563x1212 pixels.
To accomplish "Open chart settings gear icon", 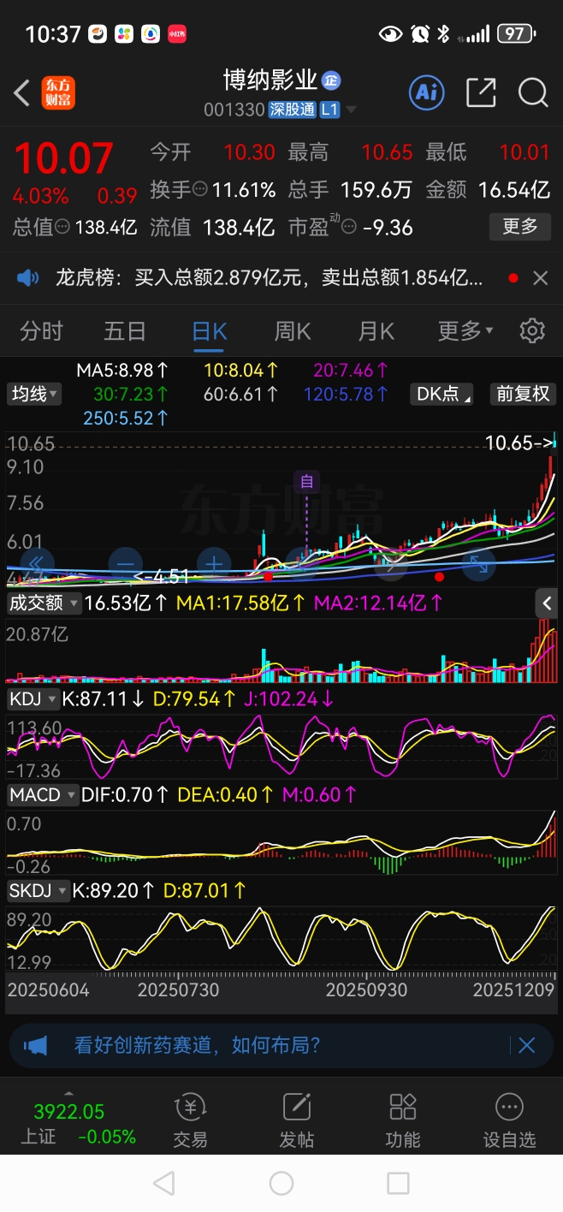I will pyautogui.click(x=532, y=330).
